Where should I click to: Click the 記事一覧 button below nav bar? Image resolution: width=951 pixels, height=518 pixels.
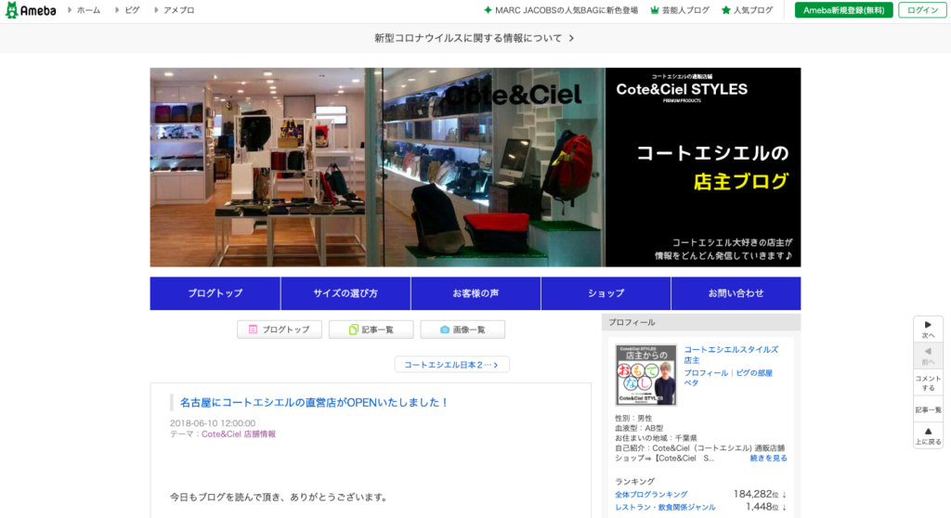(x=371, y=330)
